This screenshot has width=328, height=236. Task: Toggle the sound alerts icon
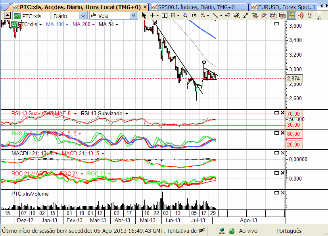click(x=301, y=15)
